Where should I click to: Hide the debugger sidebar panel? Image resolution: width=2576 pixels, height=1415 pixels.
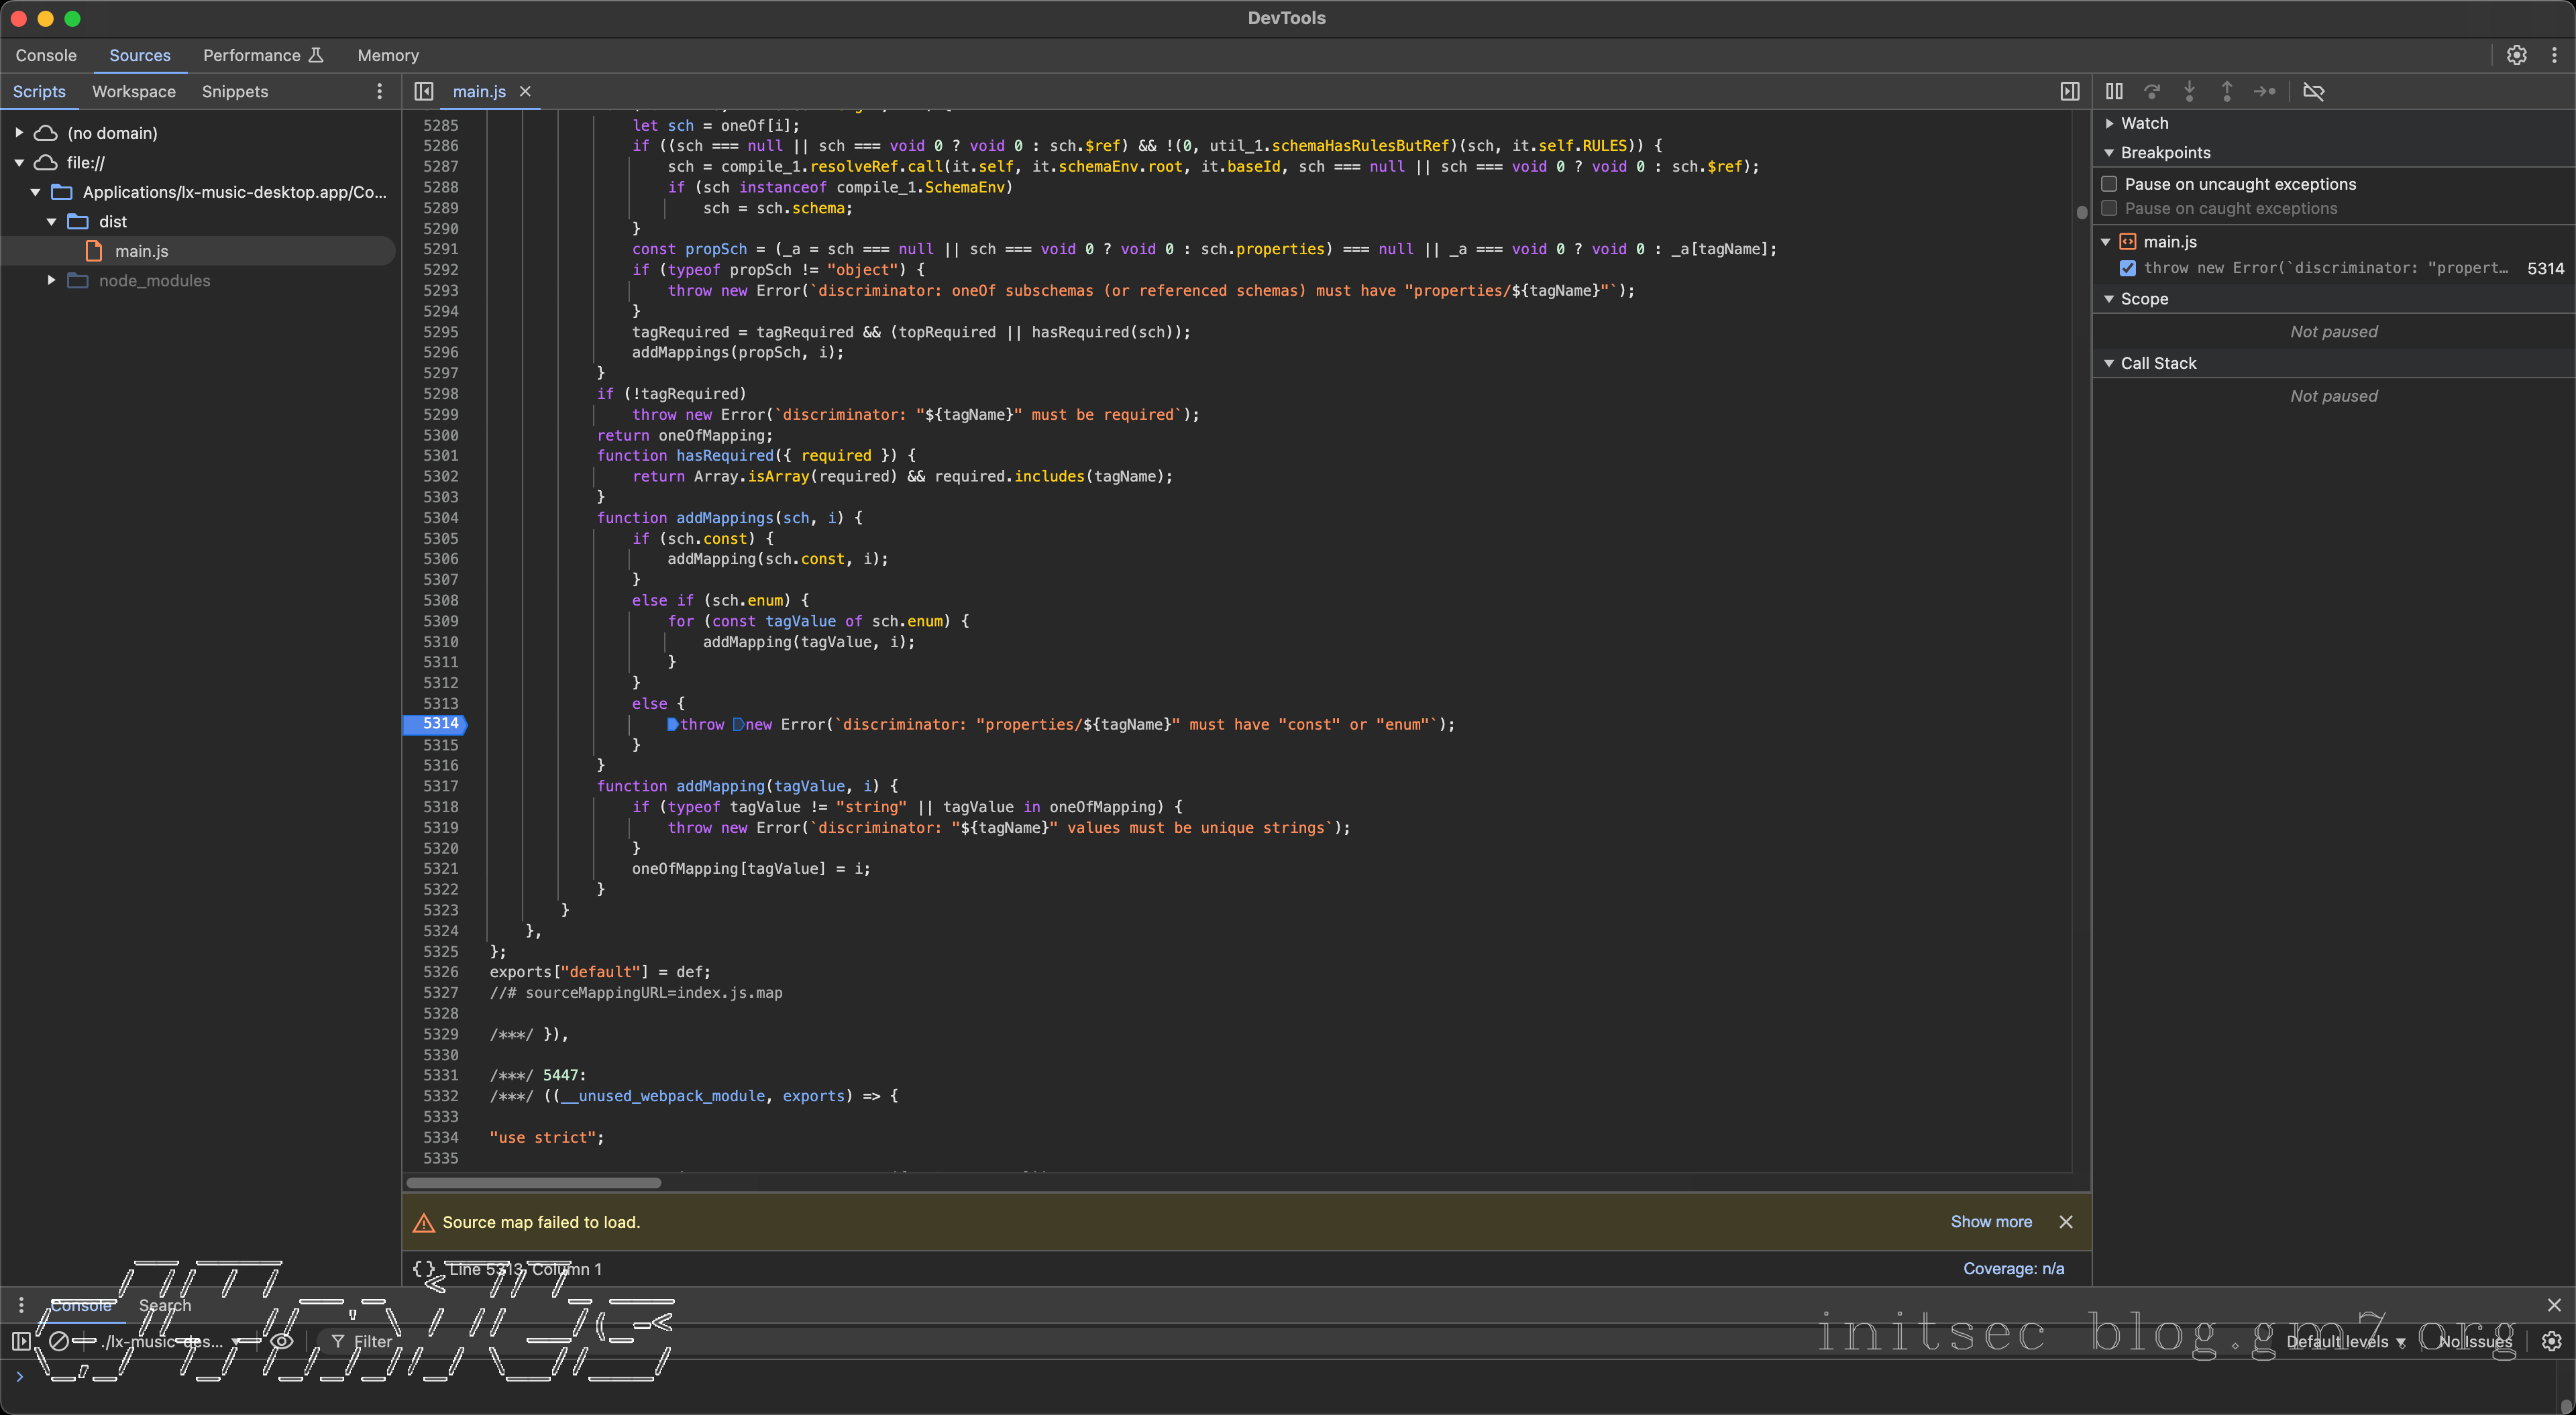coord(2070,91)
